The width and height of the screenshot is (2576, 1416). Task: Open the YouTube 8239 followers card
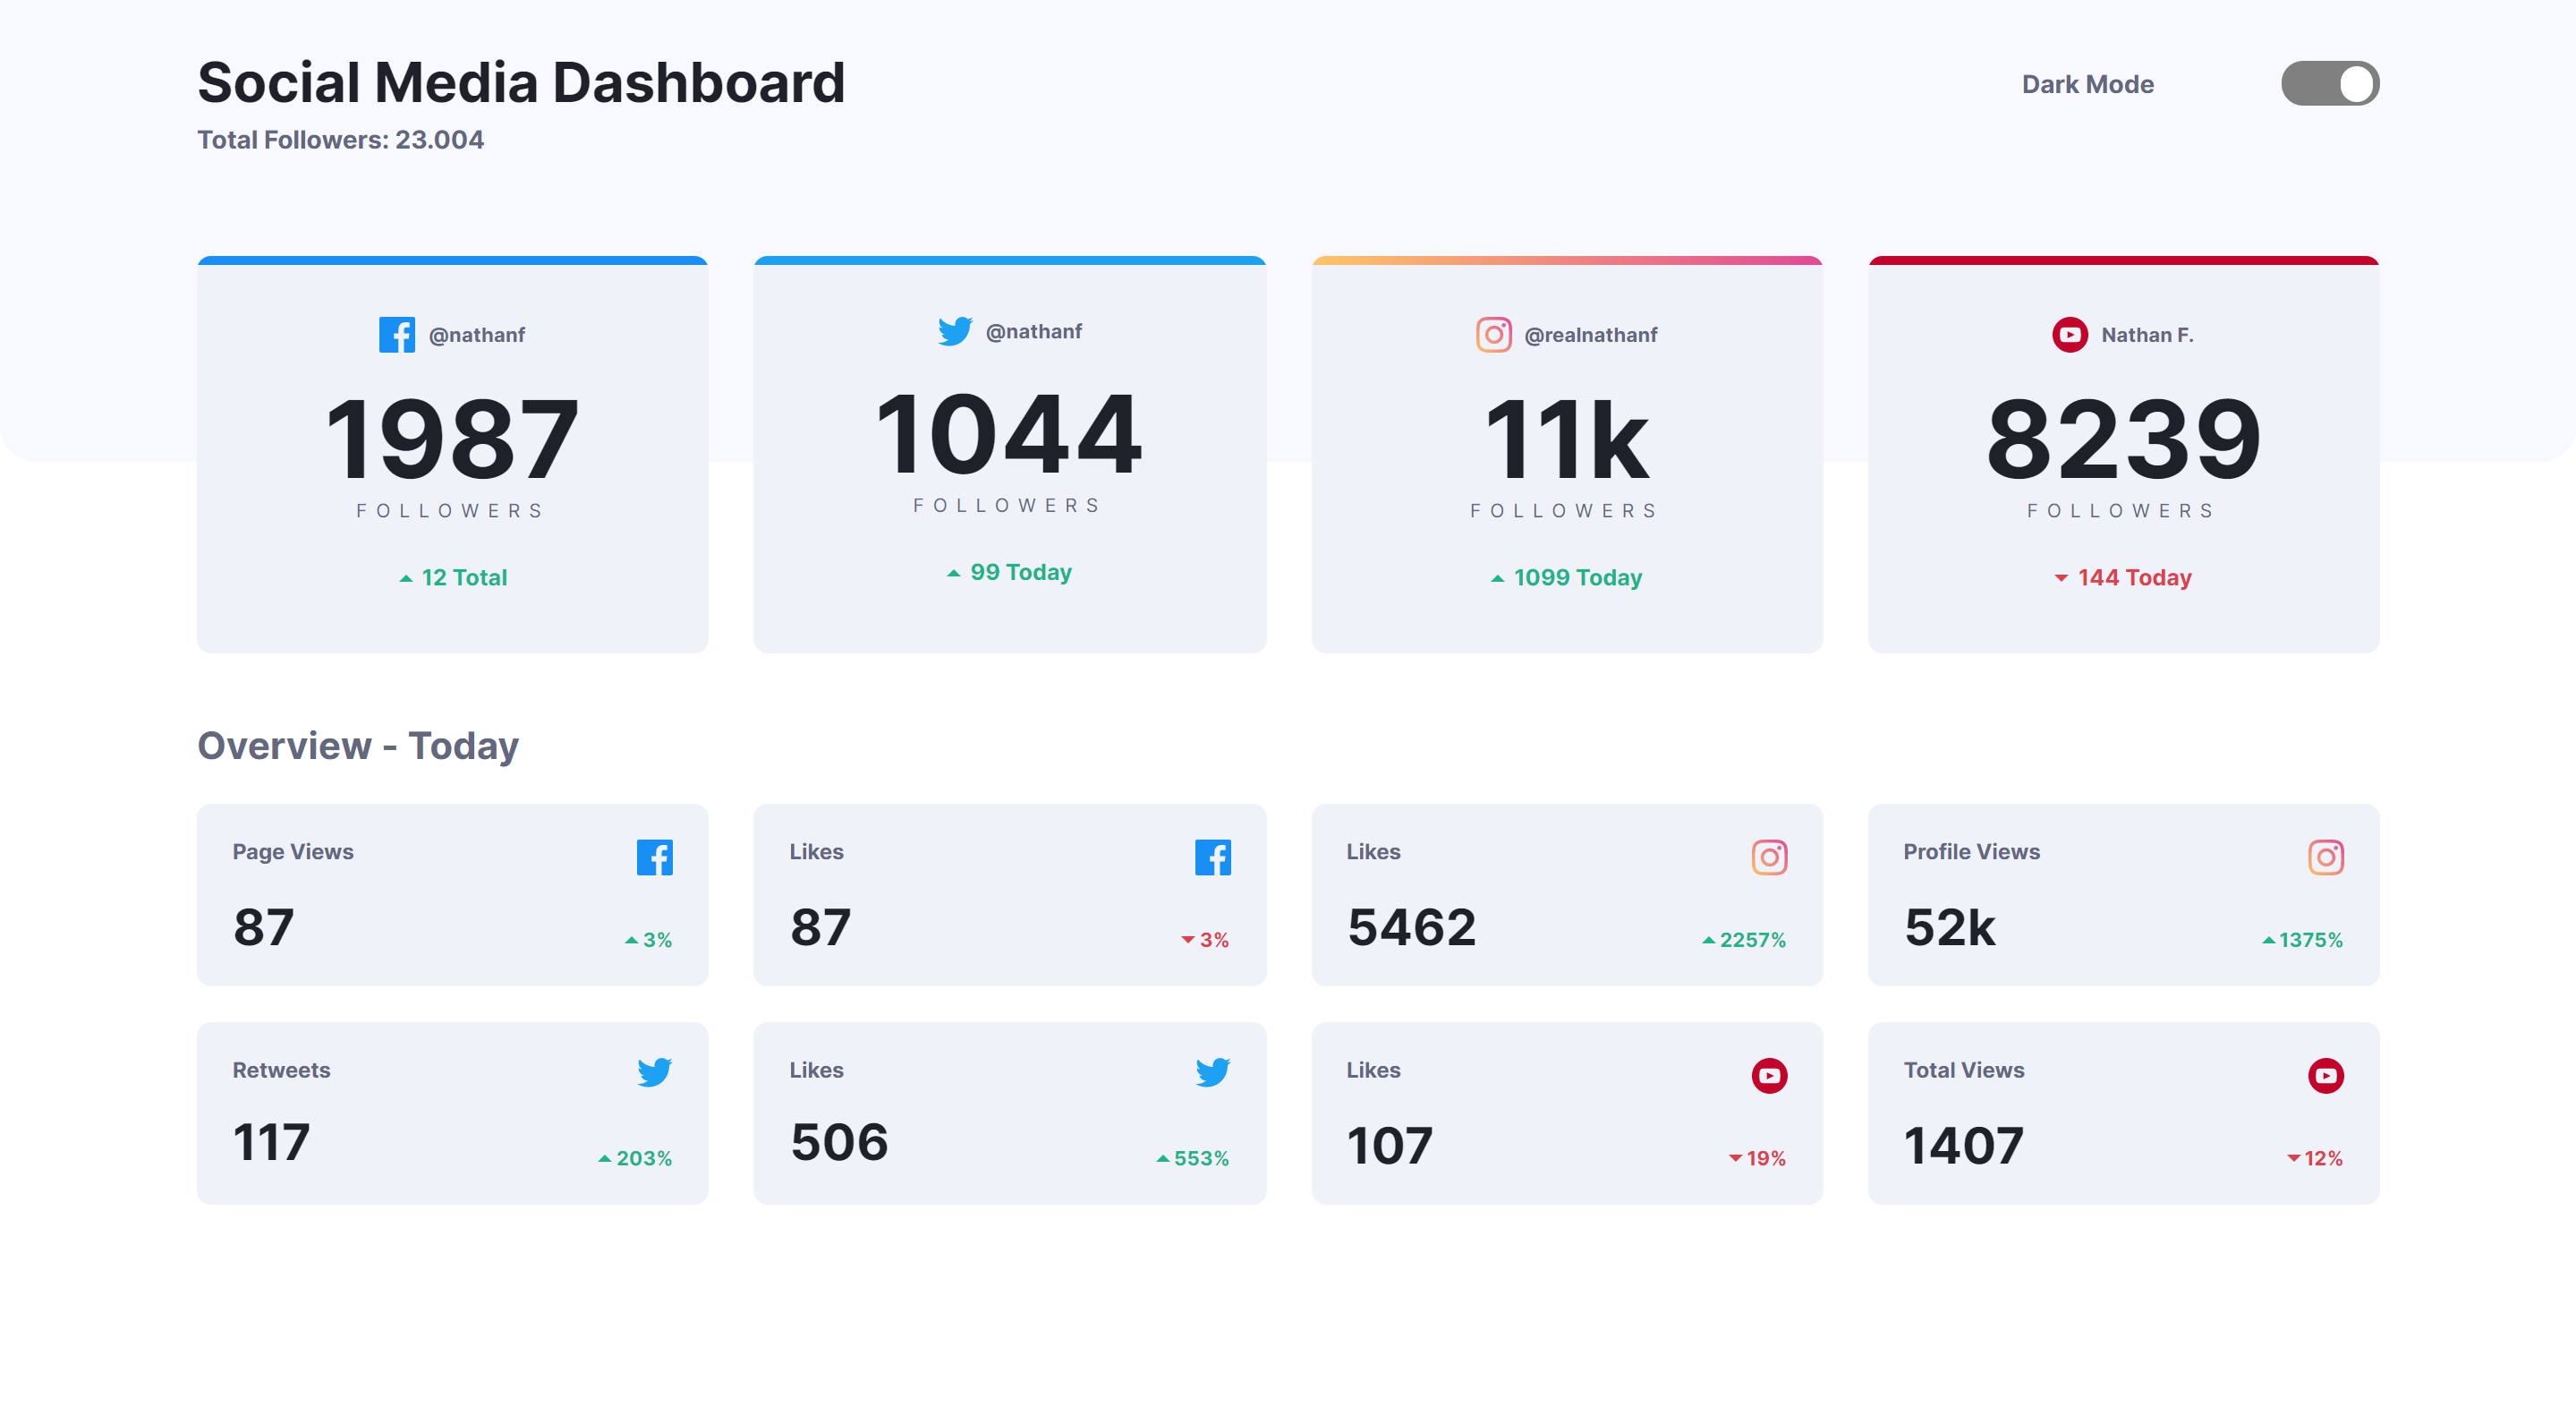(x=2123, y=455)
